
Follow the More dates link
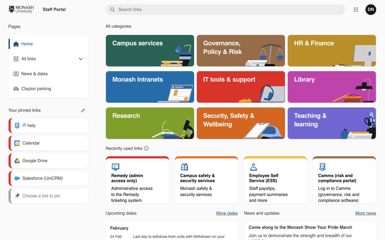tap(227, 213)
